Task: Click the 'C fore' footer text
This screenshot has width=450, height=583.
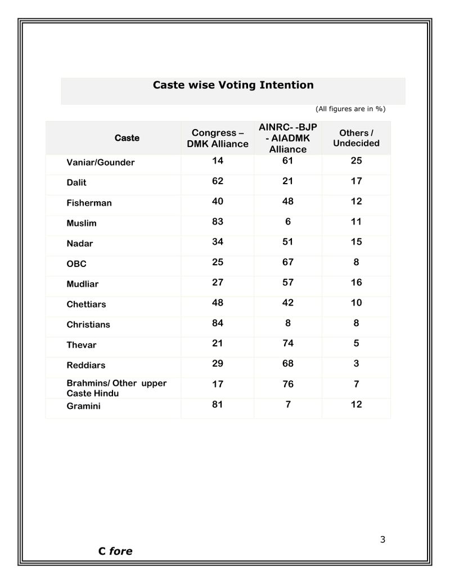Action: (115, 551)
